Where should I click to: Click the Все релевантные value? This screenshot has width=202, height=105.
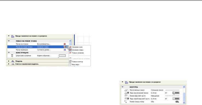pyautogui.click(x=44, y=44)
